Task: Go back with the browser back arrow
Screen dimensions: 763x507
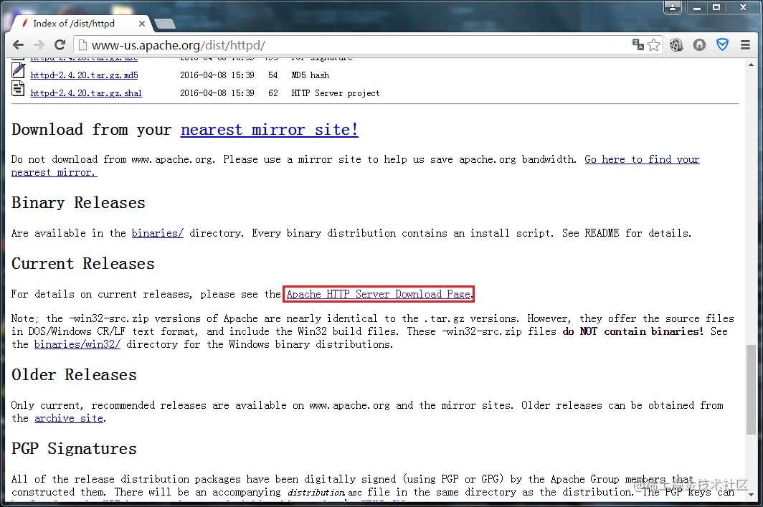Action: click(18, 45)
